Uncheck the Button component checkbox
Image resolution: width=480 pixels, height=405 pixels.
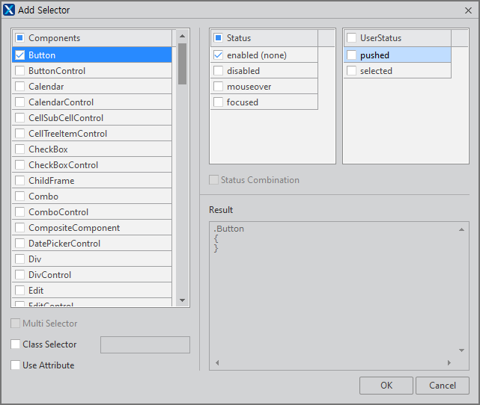(20, 55)
